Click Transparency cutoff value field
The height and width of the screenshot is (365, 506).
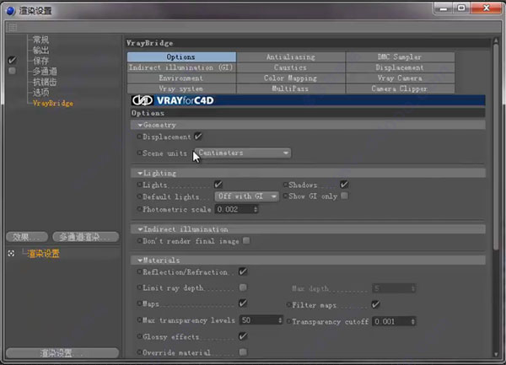pyautogui.click(x=391, y=321)
